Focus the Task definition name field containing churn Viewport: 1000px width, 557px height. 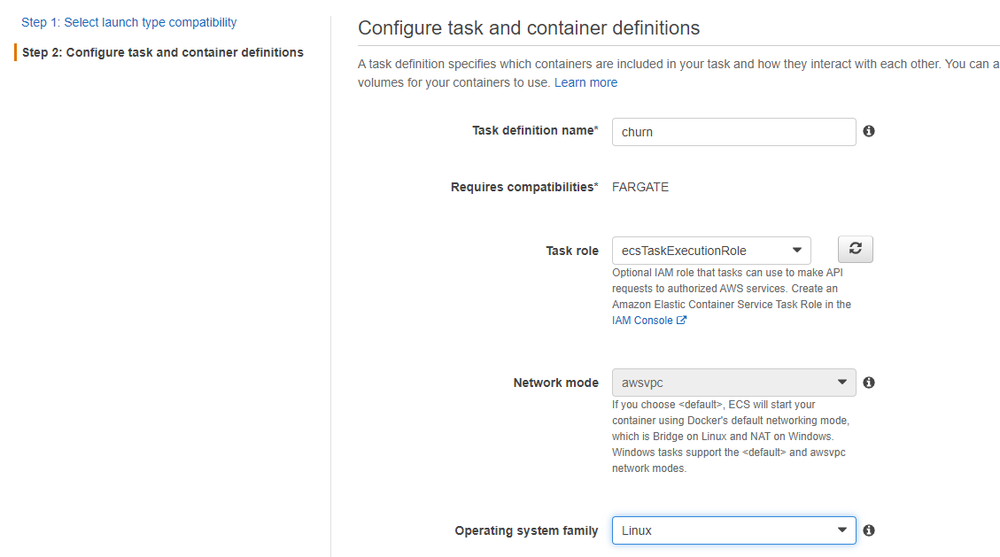(x=733, y=132)
